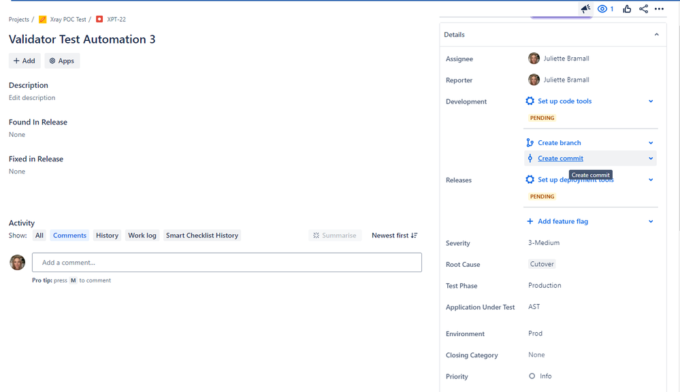This screenshot has width=680, height=392.
Task: Click the gear icon beside Set up code tools
Action: (x=530, y=101)
